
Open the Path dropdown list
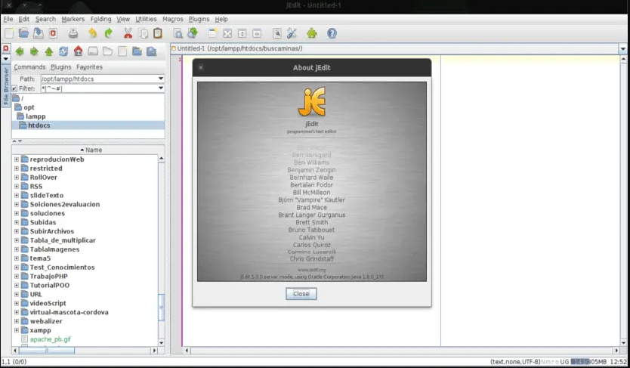(161, 79)
